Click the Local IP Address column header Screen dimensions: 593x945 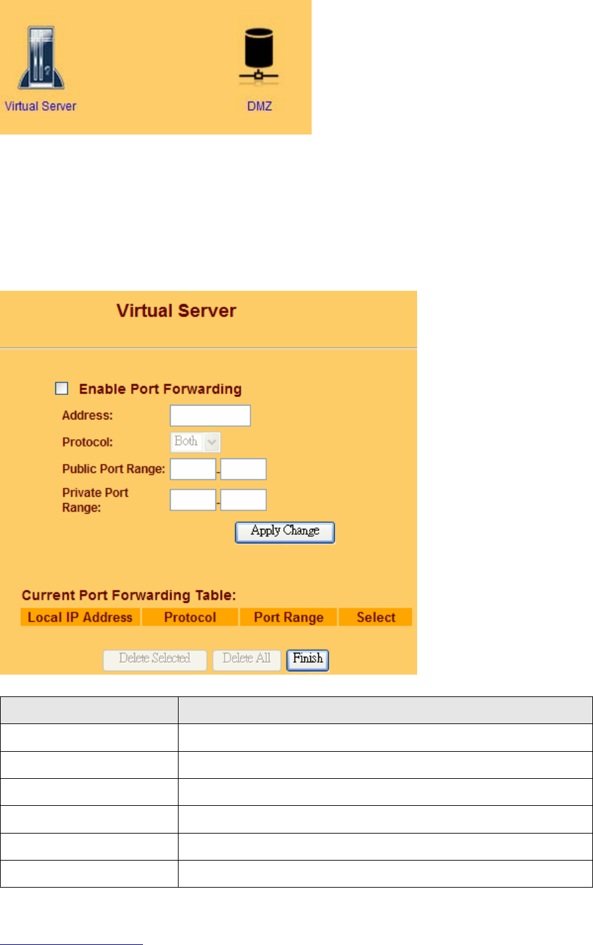pyautogui.click(x=80, y=617)
